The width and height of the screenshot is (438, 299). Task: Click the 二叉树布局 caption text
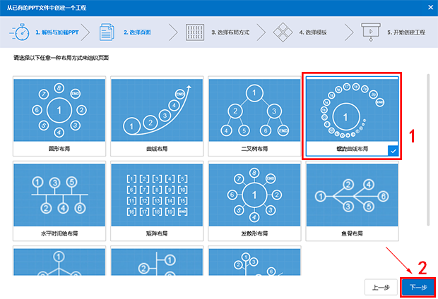click(x=254, y=149)
